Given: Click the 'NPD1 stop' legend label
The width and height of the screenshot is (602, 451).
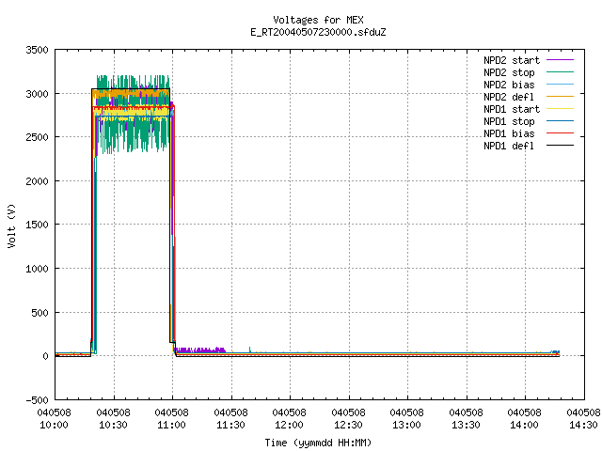Looking at the screenshot, I should point(509,121).
